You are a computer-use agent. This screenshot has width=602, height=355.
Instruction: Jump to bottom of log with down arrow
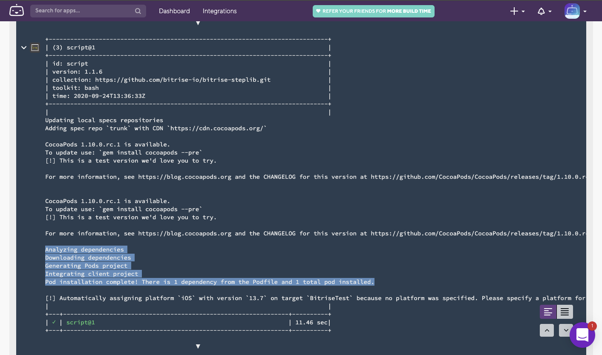[566, 330]
